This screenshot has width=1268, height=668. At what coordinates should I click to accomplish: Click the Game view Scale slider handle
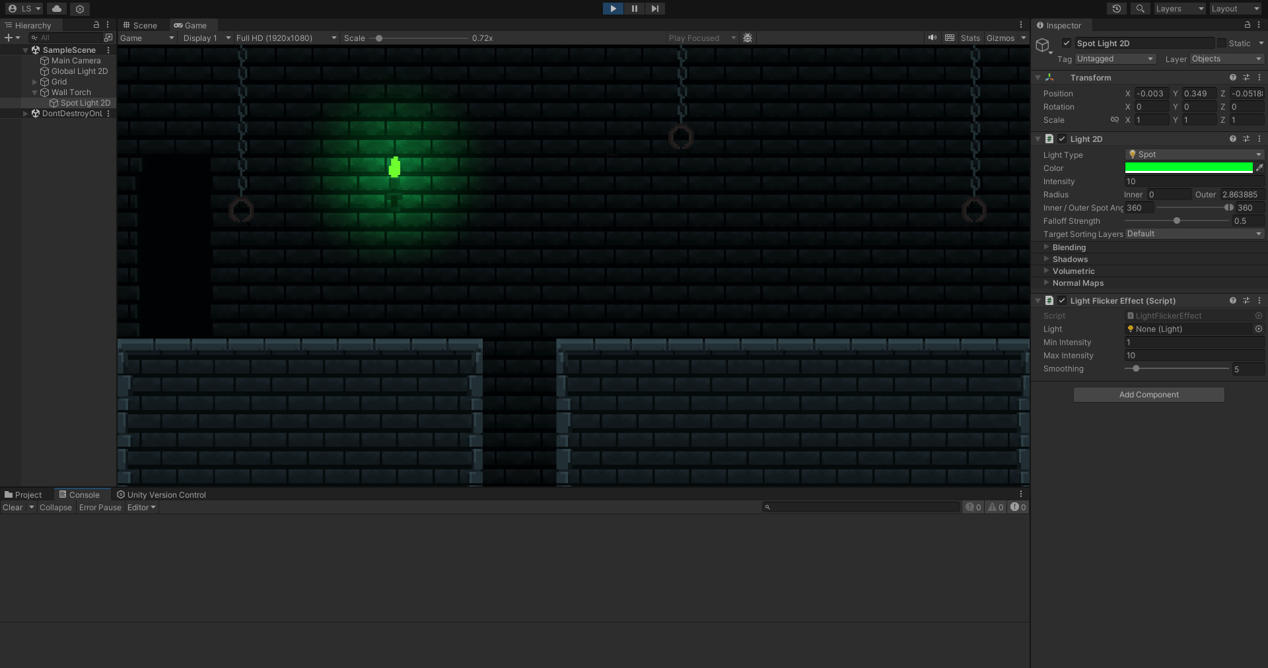pos(379,38)
